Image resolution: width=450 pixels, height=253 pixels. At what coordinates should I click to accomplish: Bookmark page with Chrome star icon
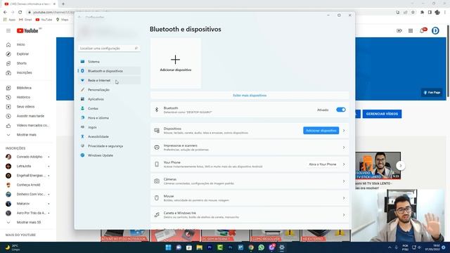[x=413, y=12]
